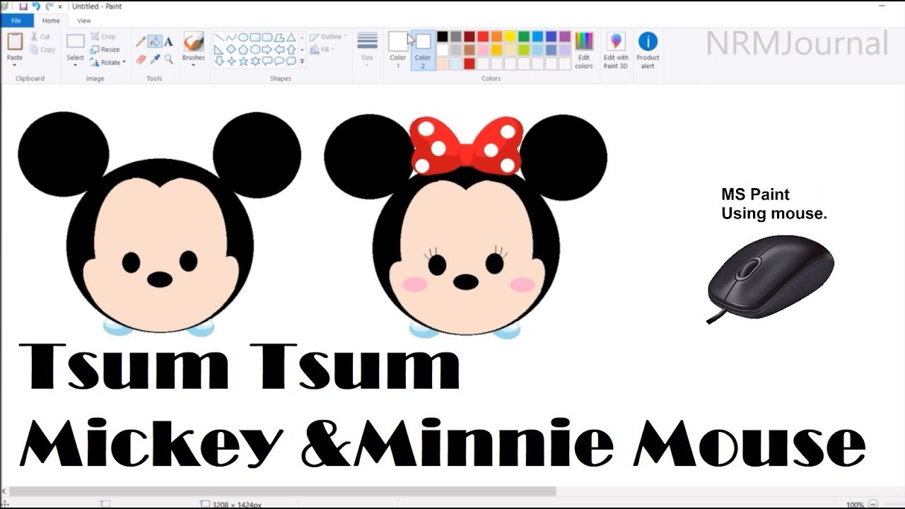Choose the Line shape

coord(219,37)
